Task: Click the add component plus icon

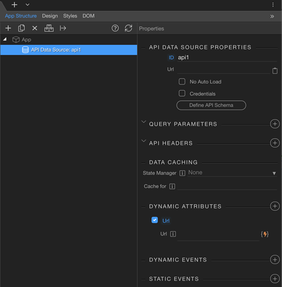Action: [x=8, y=28]
